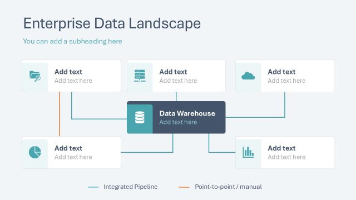This screenshot has height=200, width=356.
Task: Select Add text here beside bar chart icon
Action: (287, 157)
